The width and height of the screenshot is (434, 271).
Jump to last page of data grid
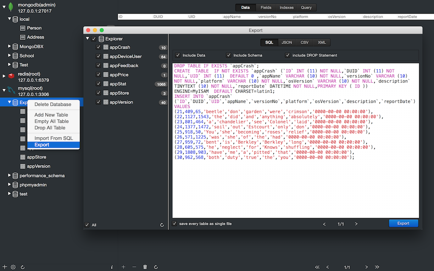tap(377, 267)
